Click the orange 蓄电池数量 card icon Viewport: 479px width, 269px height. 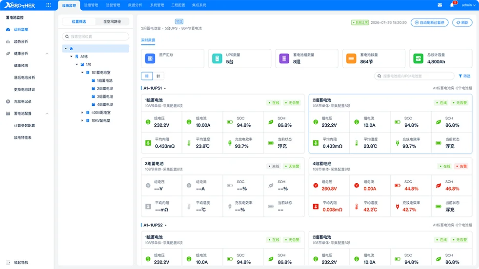351,58
